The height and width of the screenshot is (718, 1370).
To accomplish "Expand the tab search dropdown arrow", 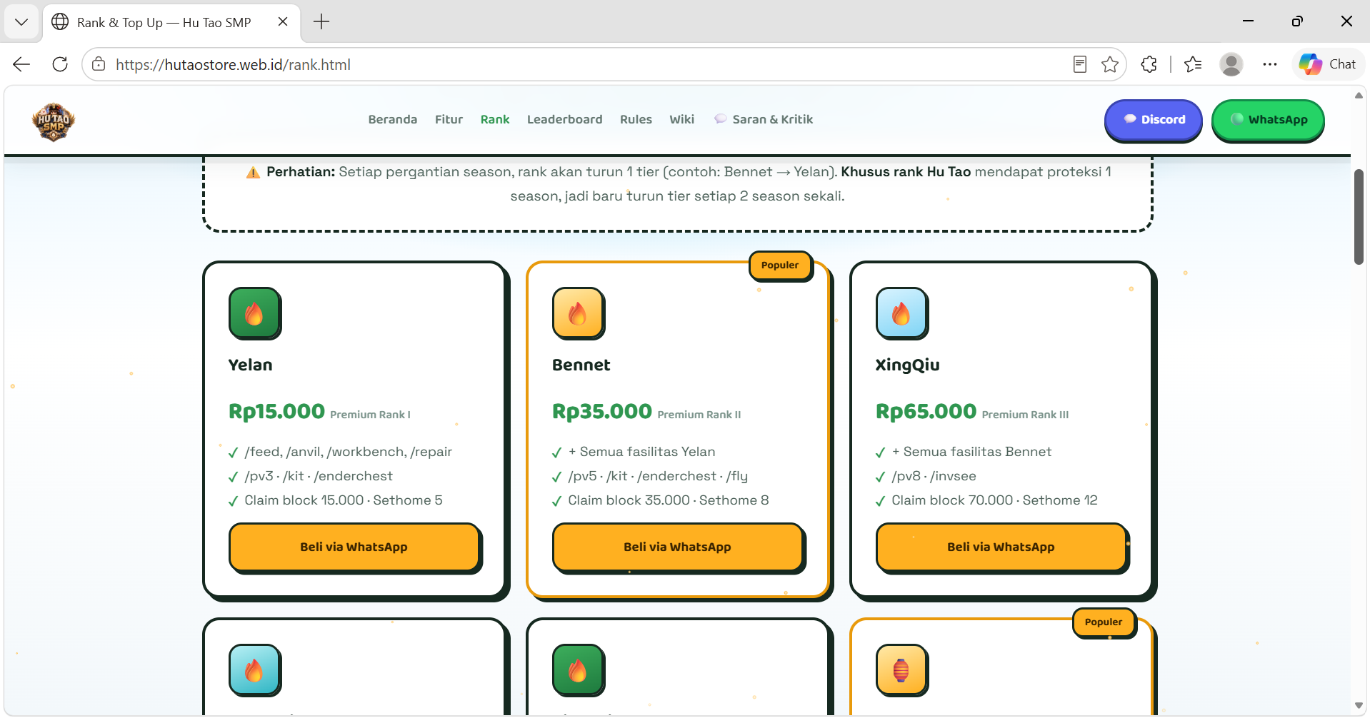I will (x=21, y=22).
